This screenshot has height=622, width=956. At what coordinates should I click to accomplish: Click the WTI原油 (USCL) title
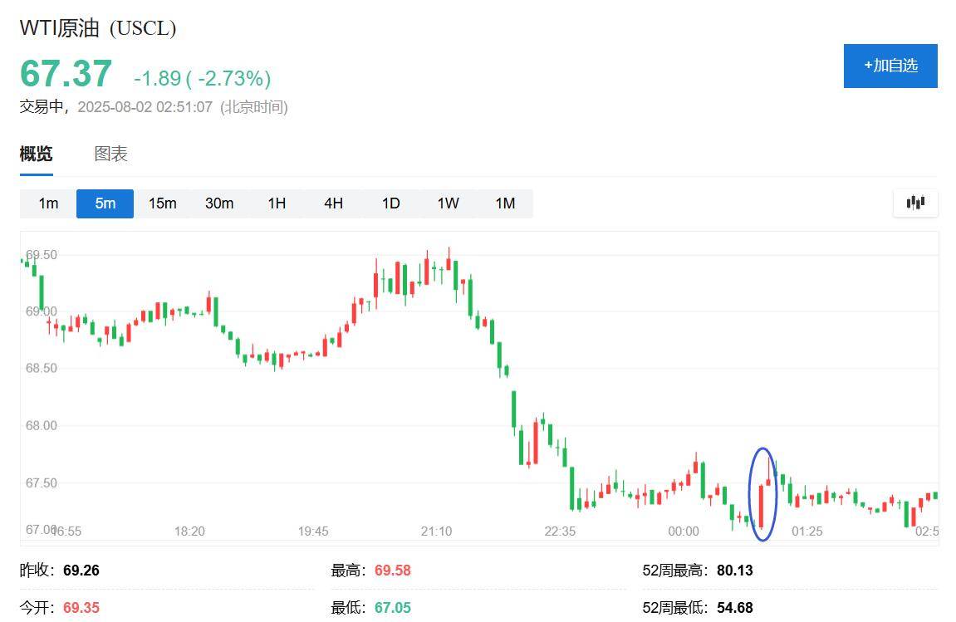pos(100,27)
